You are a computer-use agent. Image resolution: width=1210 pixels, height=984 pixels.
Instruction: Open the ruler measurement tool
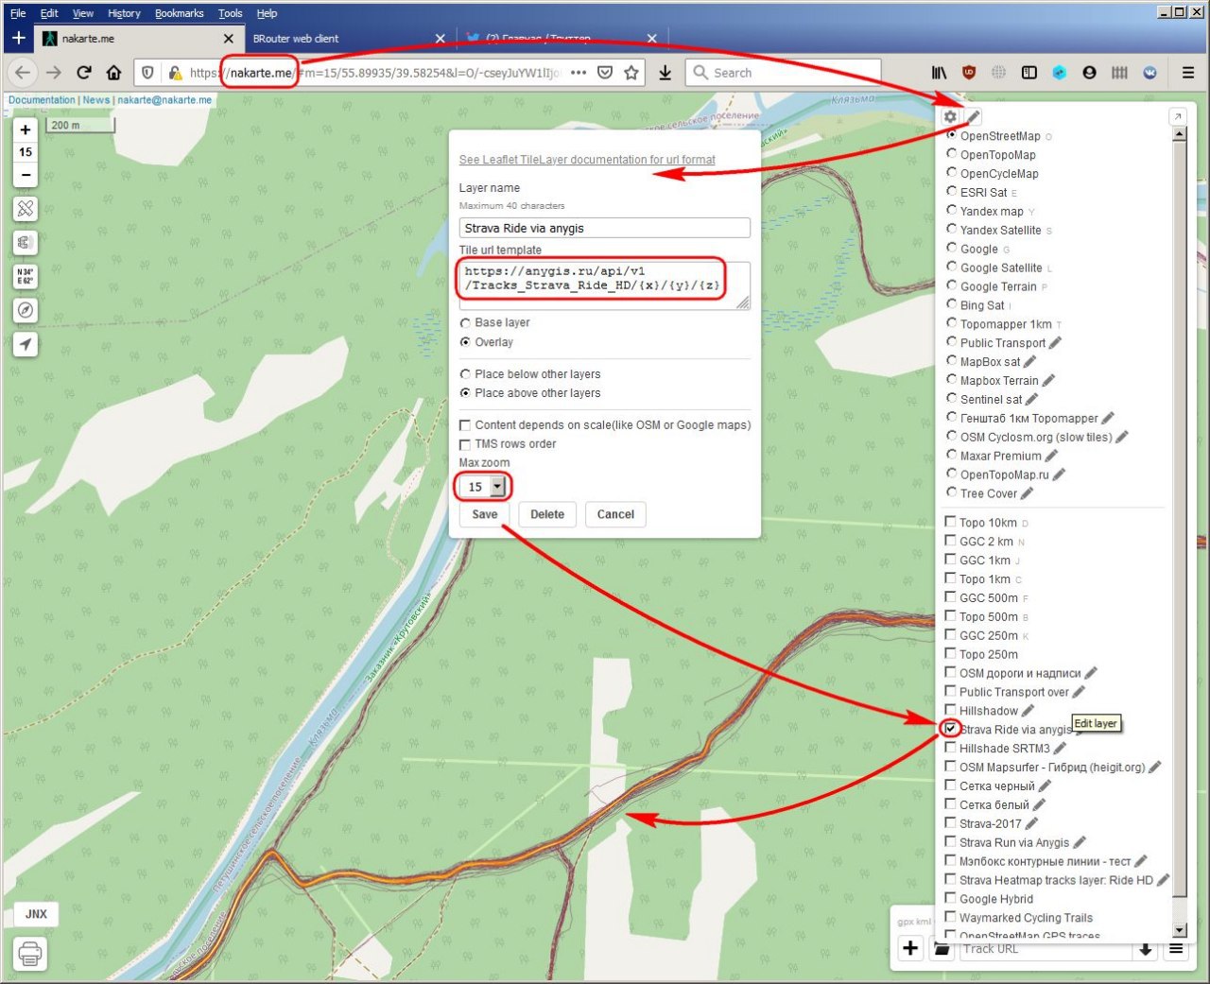(26, 209)
